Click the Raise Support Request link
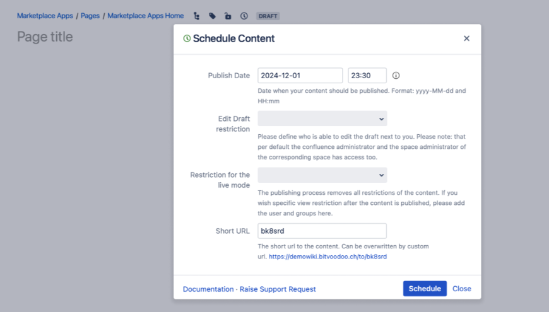This screenshot has height=312, width=549. click(278, 289)
